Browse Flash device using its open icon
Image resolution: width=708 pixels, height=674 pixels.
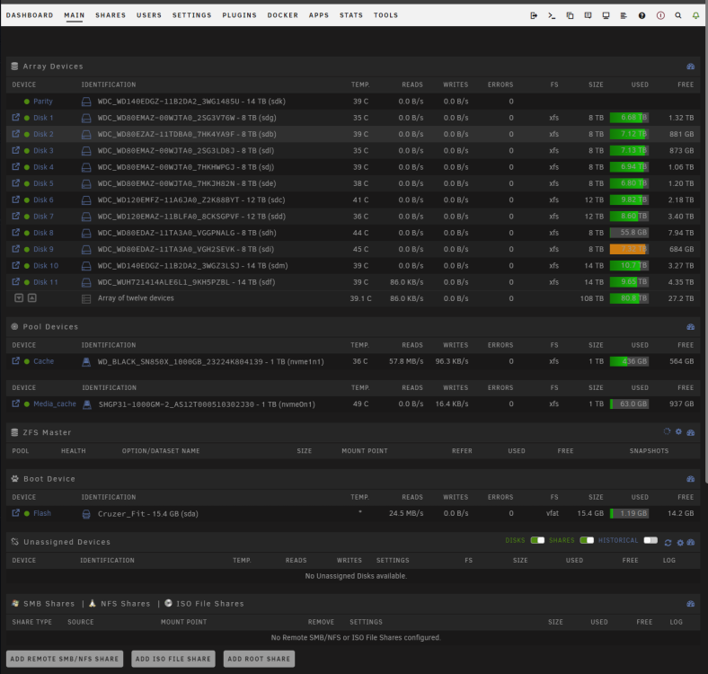(x=15, y=513)
